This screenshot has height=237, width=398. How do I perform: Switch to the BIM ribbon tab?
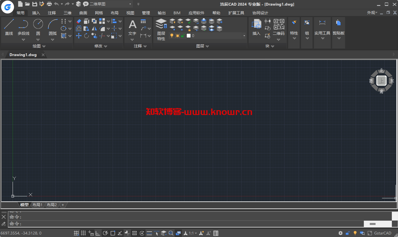(177, 13)
